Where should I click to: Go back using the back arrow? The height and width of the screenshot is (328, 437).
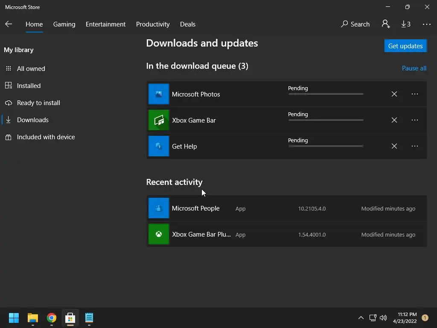click(9, 24)
